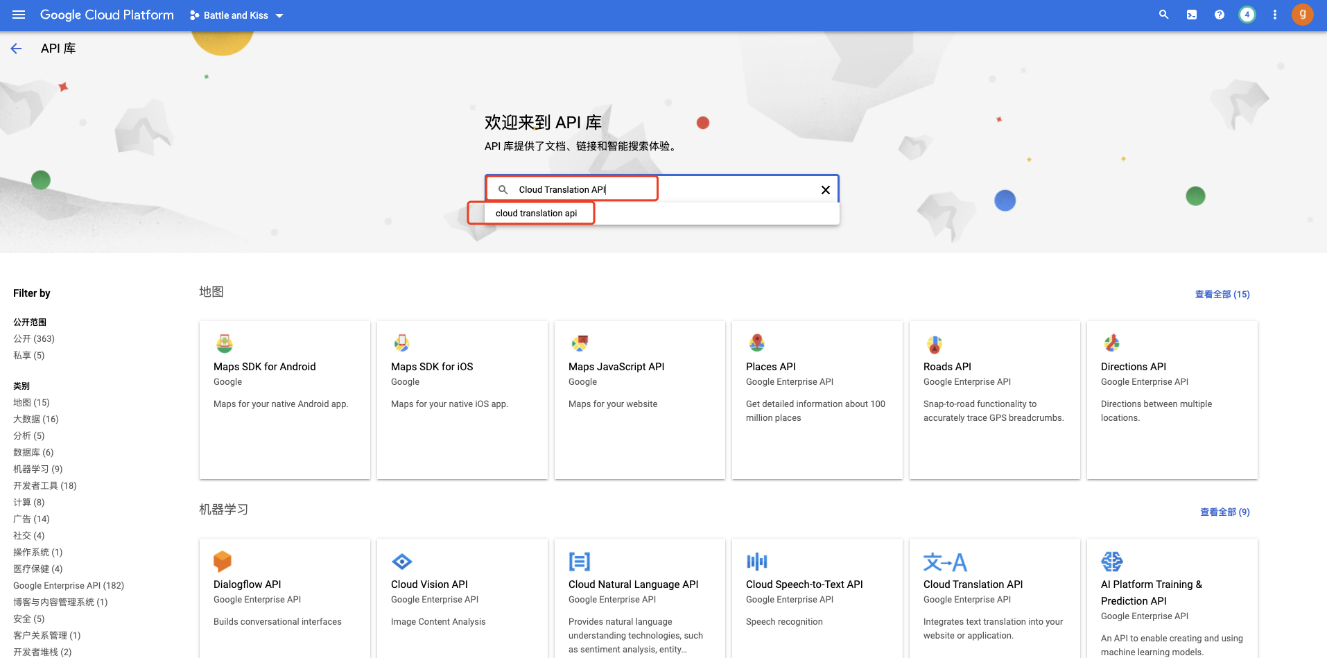Viewport: 1327px width, 658px height.
Task: Filter by category 医疗保健 (4)
Action: click(x=38, y=569)
